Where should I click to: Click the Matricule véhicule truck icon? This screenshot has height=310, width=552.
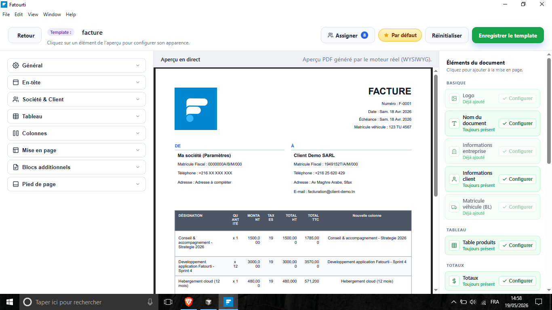(x=454, y=207)
